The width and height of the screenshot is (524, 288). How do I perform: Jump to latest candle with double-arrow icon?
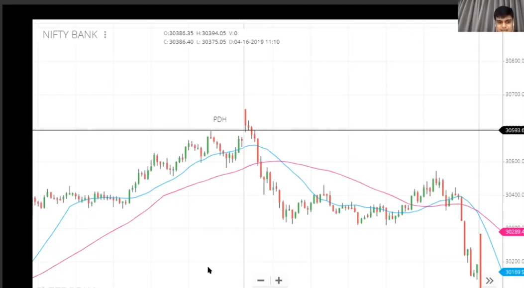click(490, 281)
